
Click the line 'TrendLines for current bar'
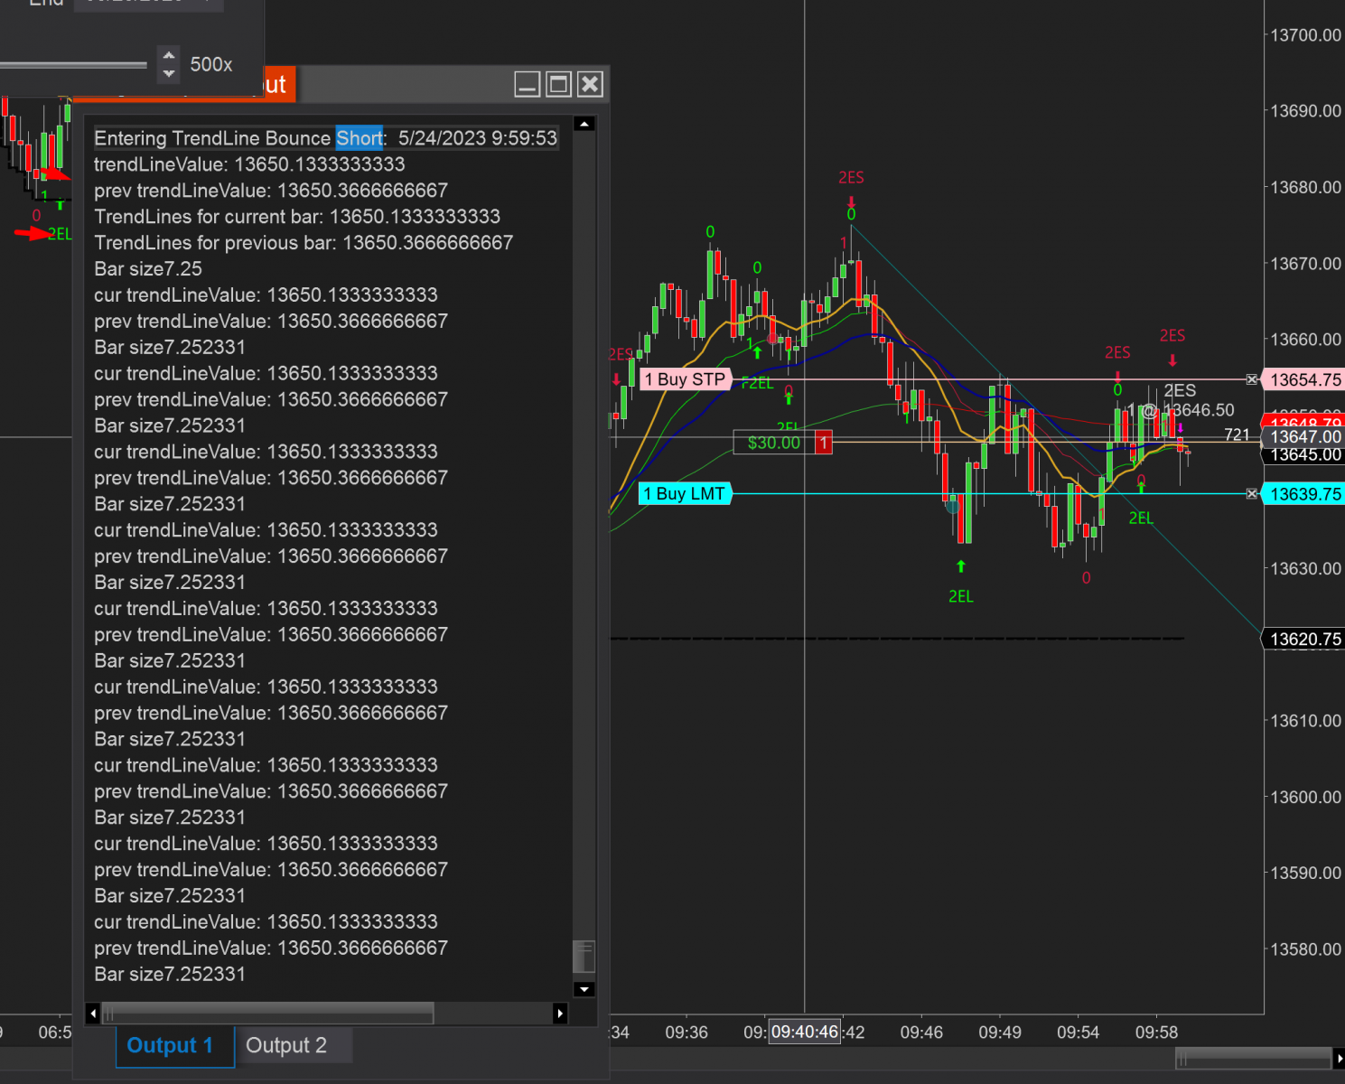(297, 217)
